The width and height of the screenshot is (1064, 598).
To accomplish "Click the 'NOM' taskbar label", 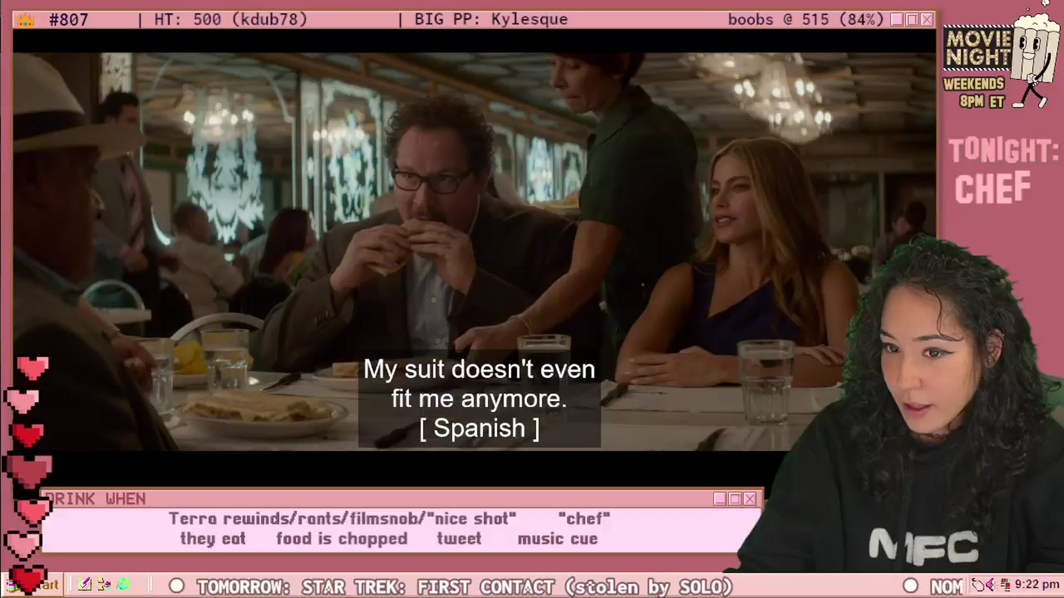I will click(947, 586).
